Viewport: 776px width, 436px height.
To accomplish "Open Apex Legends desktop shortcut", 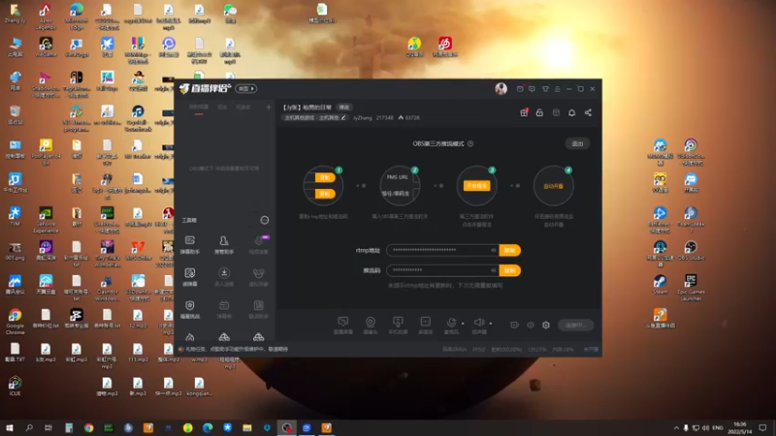I will pos(46,16).
